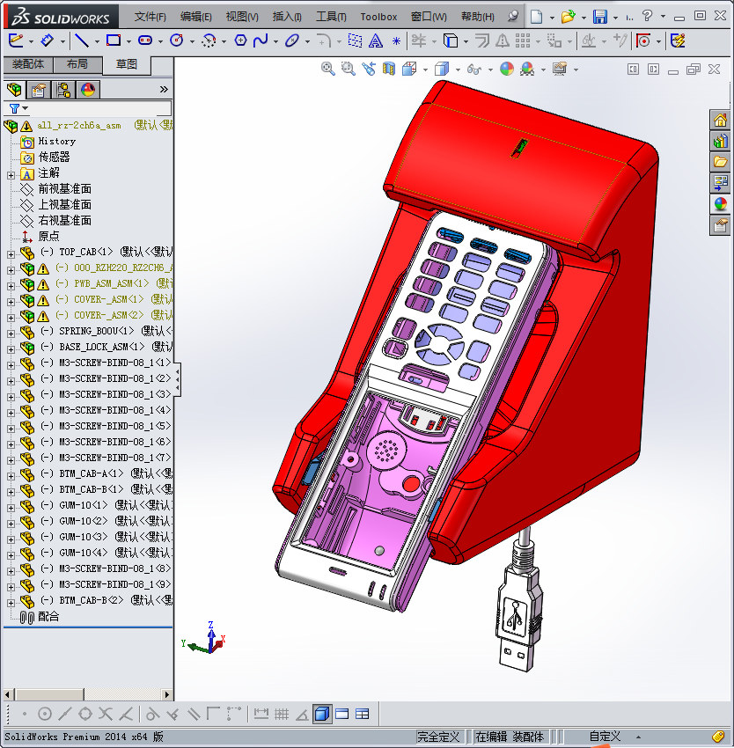The image size is (734, 748).
Task: Select the Straight Slot tool
Action: (145, 41)
